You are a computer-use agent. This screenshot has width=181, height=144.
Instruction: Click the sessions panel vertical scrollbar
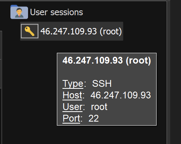pyautogui.click(x=169, y=72)
